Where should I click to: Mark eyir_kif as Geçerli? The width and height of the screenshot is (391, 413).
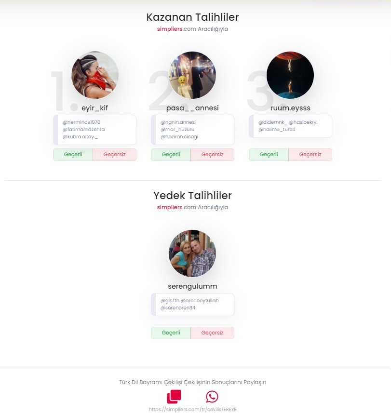pos(73,155)
